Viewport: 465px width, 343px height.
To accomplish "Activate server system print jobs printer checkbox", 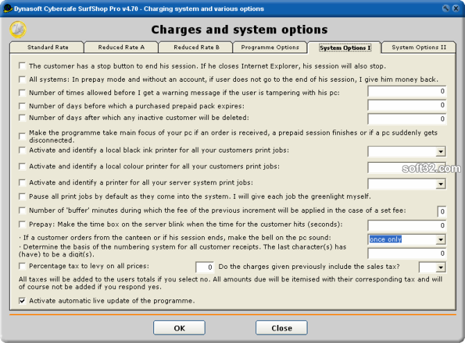I will tap(22, 182).
